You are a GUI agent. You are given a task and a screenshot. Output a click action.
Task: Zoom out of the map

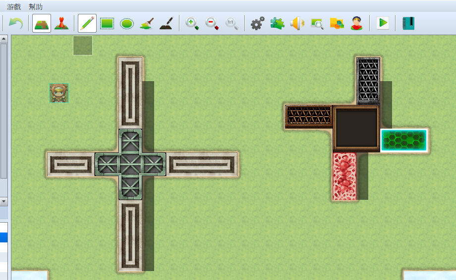(x=212, y=23)
